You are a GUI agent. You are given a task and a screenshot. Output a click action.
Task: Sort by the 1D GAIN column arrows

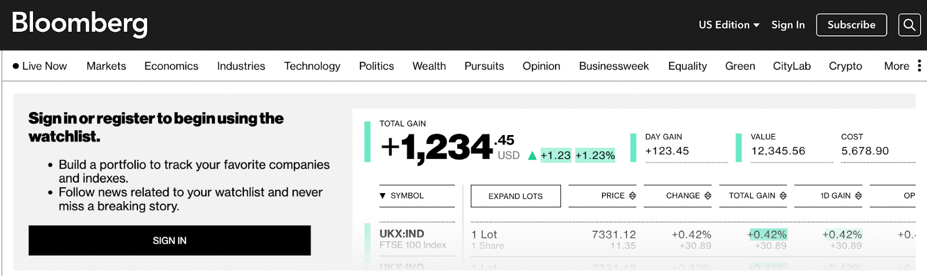(858, 196)
